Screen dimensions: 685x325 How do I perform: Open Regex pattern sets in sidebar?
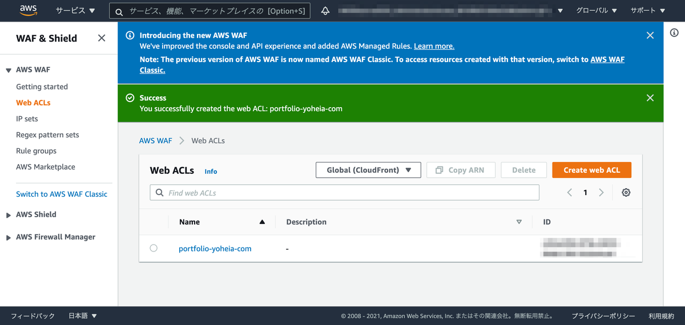pos(47,135)
